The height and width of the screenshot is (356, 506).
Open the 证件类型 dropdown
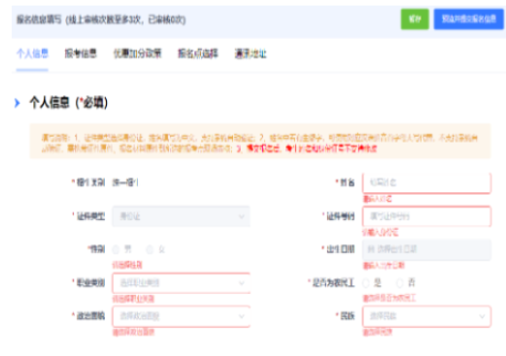tap(182, 216)
